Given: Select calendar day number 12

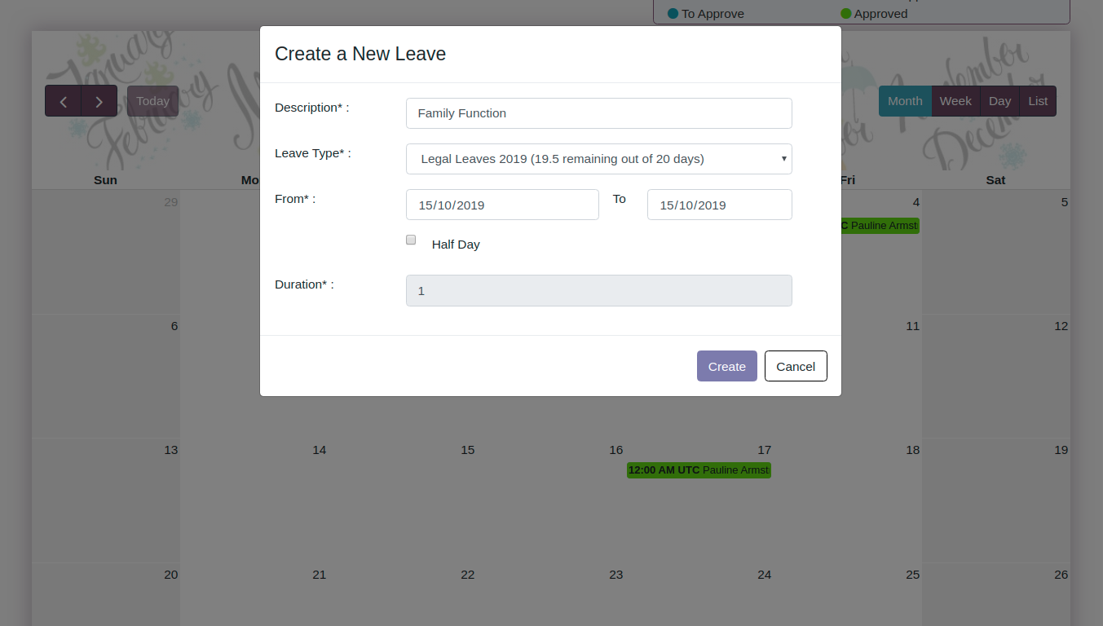Looking at the screenshot, I should click(x=1061, y=326).
